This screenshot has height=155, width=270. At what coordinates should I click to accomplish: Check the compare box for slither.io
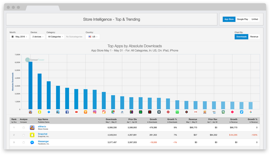click(x=24, y=128)
